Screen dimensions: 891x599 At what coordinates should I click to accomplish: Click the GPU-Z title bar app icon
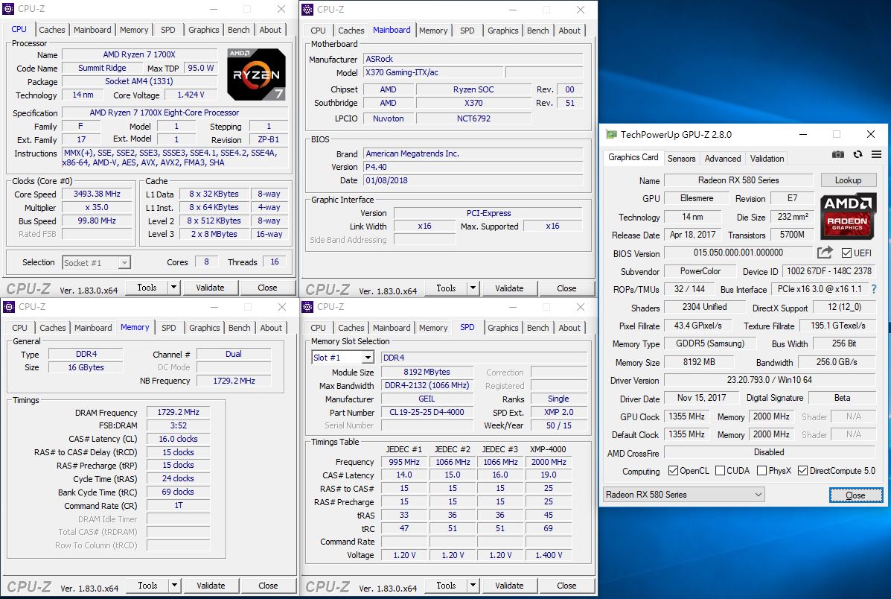point(611,134)
